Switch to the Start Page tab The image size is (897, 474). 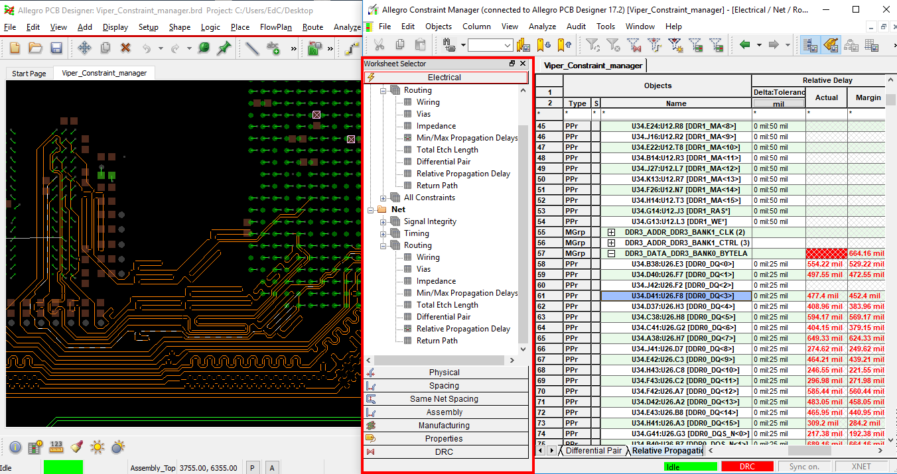coord(29,74)
